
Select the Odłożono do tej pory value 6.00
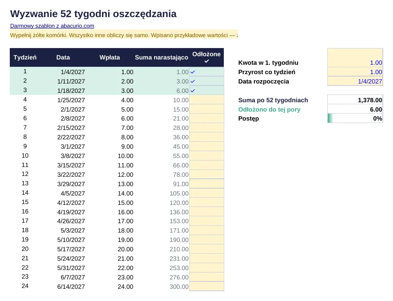coord(355,109)
